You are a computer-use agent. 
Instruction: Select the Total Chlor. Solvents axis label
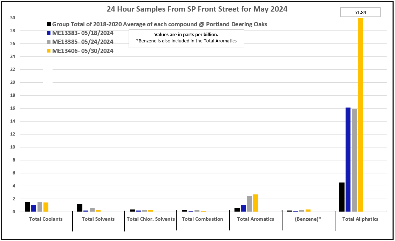point(151,219)
